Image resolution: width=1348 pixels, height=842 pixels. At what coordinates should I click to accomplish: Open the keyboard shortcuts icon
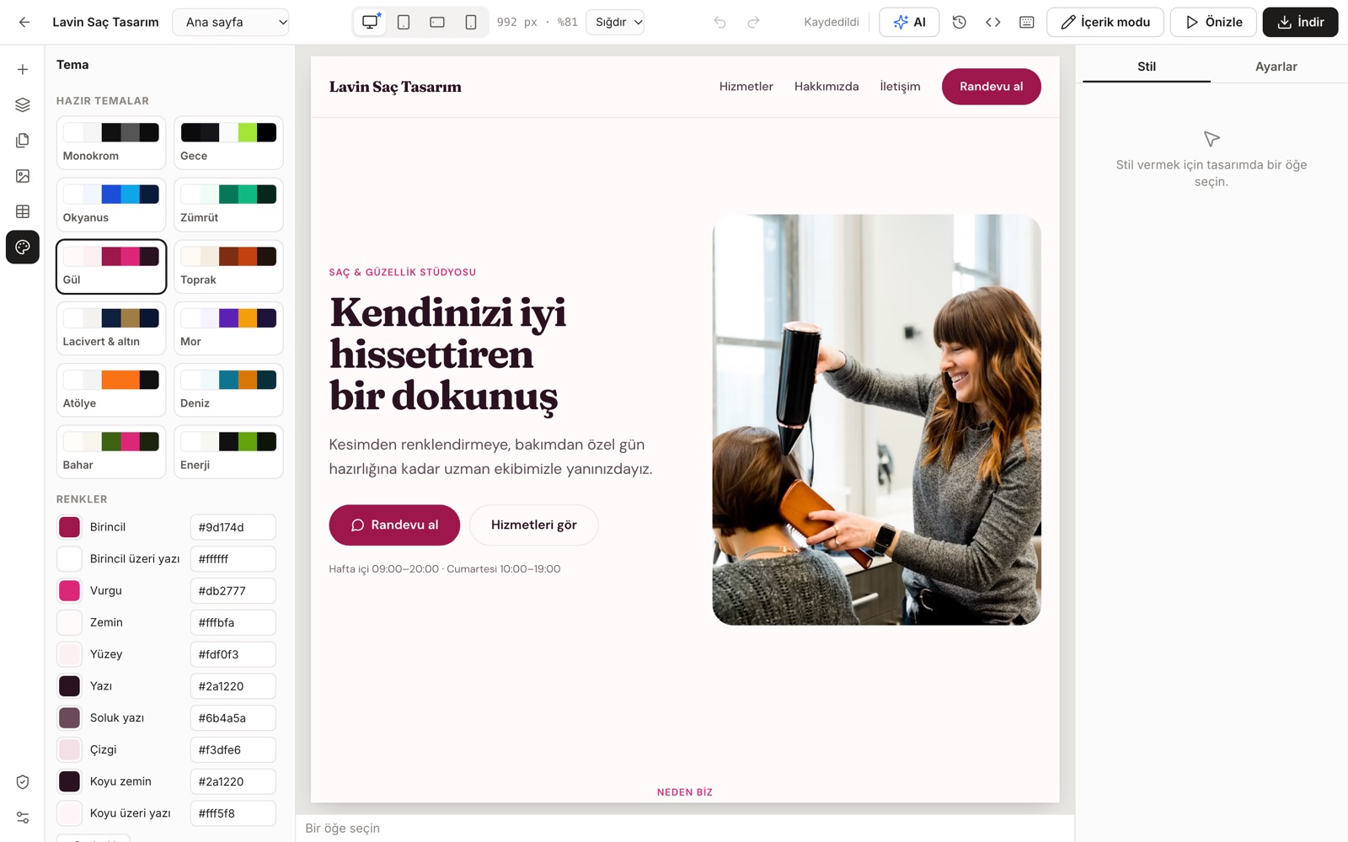[1026, 22]
